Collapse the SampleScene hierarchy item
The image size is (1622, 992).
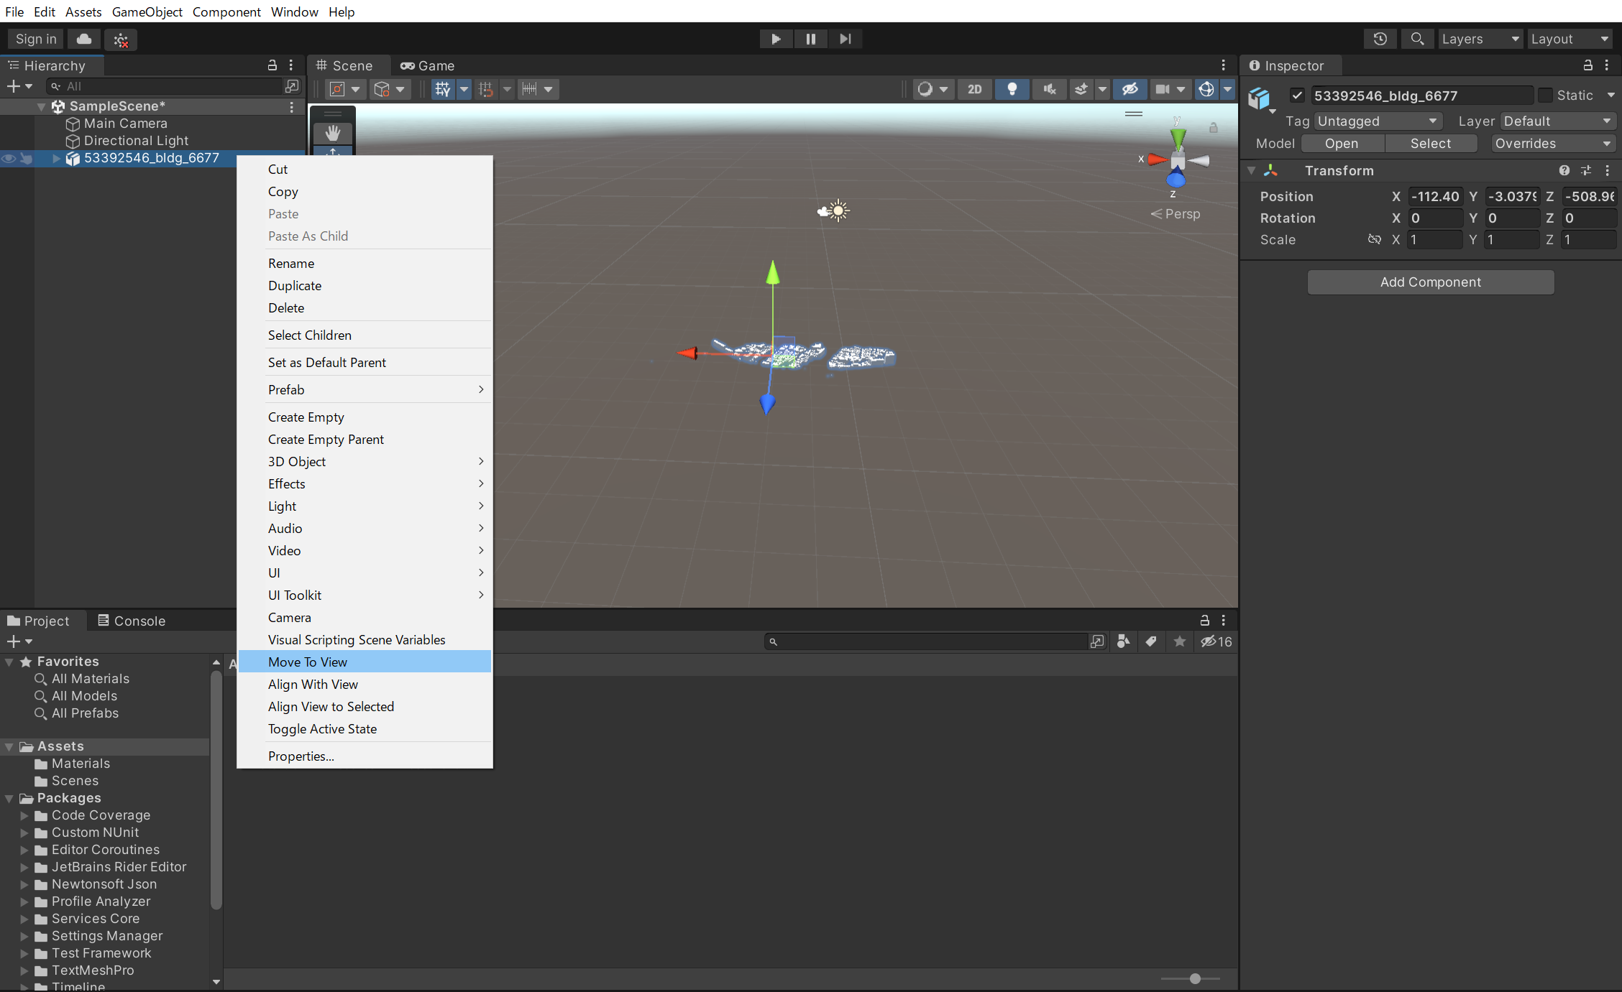[x=41, y=106]
